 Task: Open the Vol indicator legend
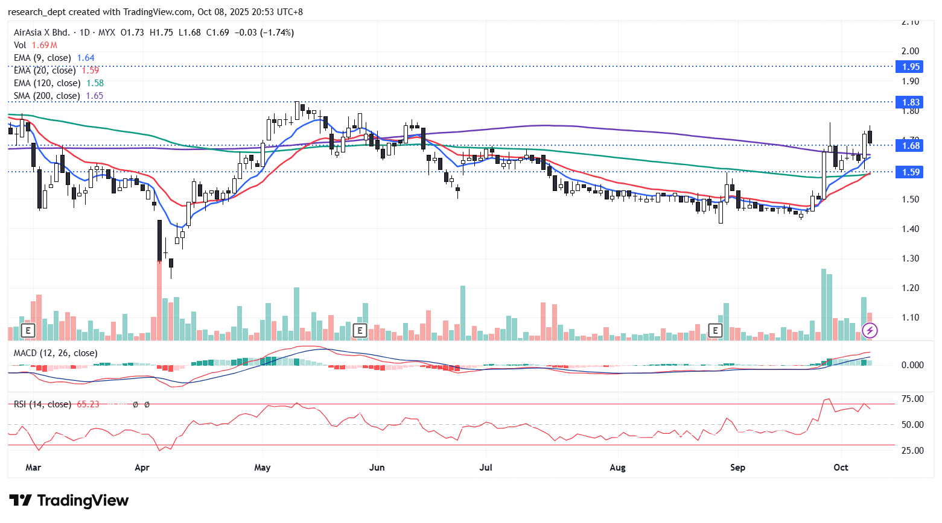[20, 45]
